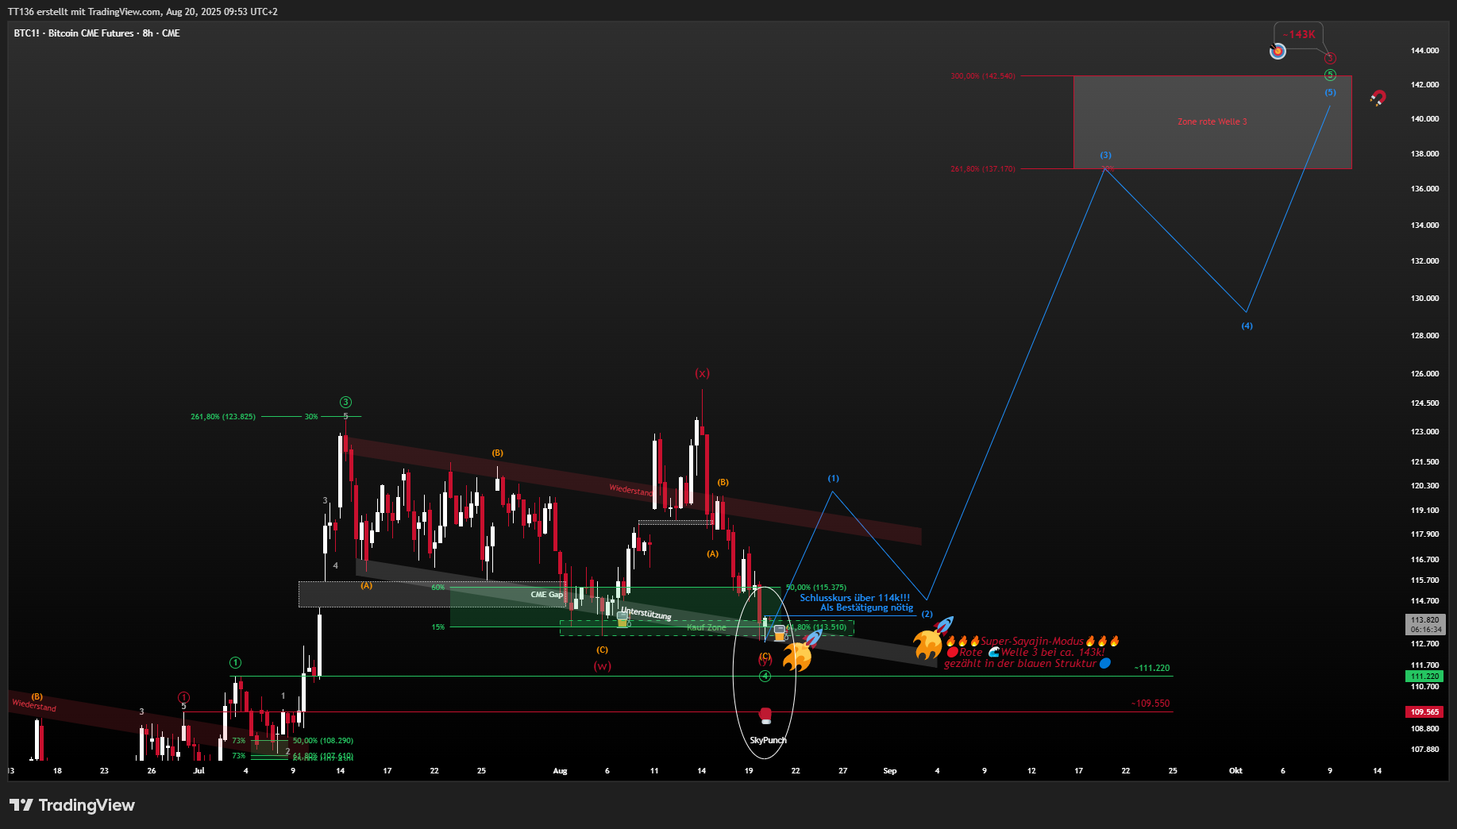1457x829 pixels.
Task: Click the red (x) wave label
Action: (x=702, y=373)
